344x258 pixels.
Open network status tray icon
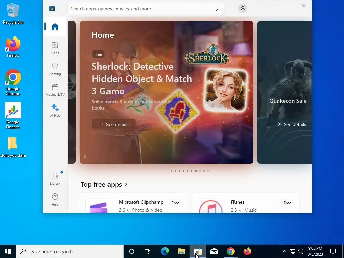293,251
